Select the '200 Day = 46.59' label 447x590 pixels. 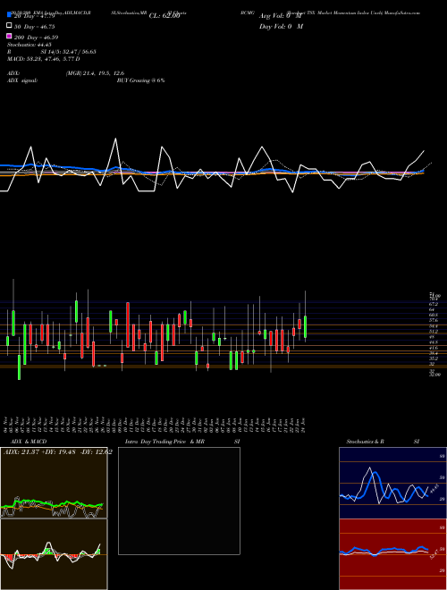(36, 38)
